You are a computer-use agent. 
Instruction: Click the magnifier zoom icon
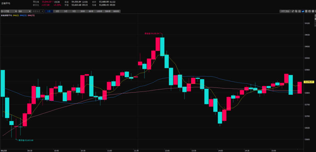coord(297,11)
